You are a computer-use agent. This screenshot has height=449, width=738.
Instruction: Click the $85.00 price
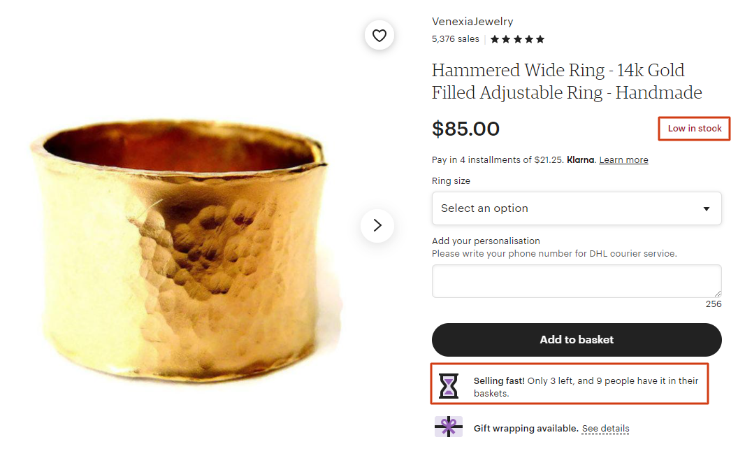tap(465, 129)
